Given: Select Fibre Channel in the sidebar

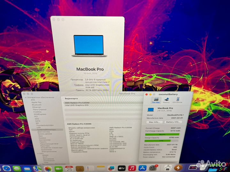Looking at the screenshot, I should point(40,110).
